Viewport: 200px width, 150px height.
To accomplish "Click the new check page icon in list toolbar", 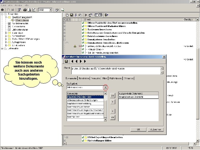I will tap(67, 15).
